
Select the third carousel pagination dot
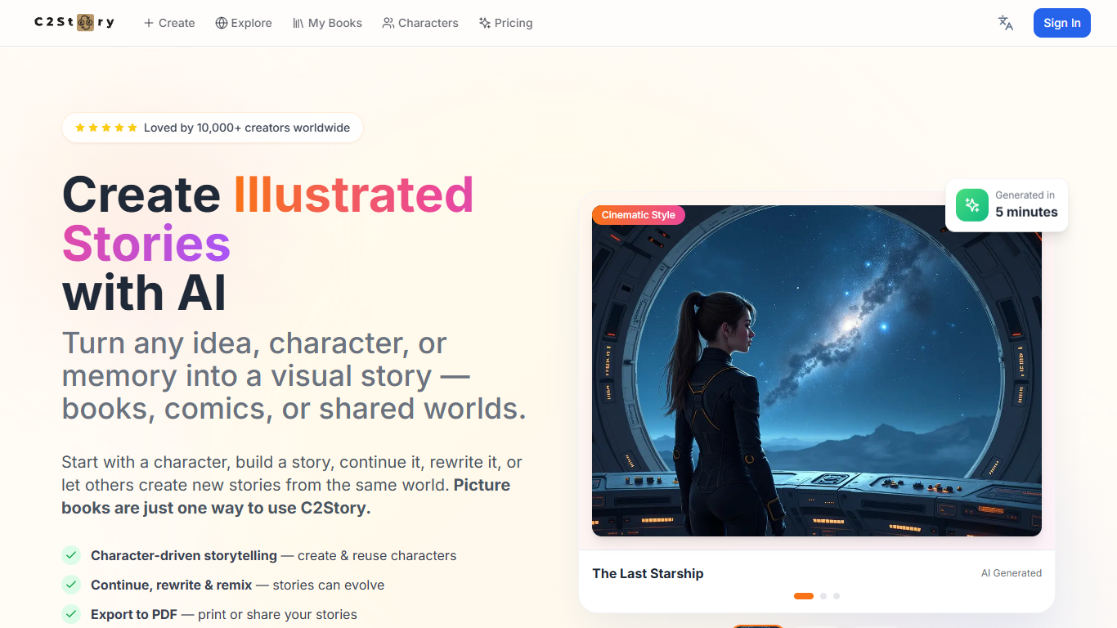point(837,596)
